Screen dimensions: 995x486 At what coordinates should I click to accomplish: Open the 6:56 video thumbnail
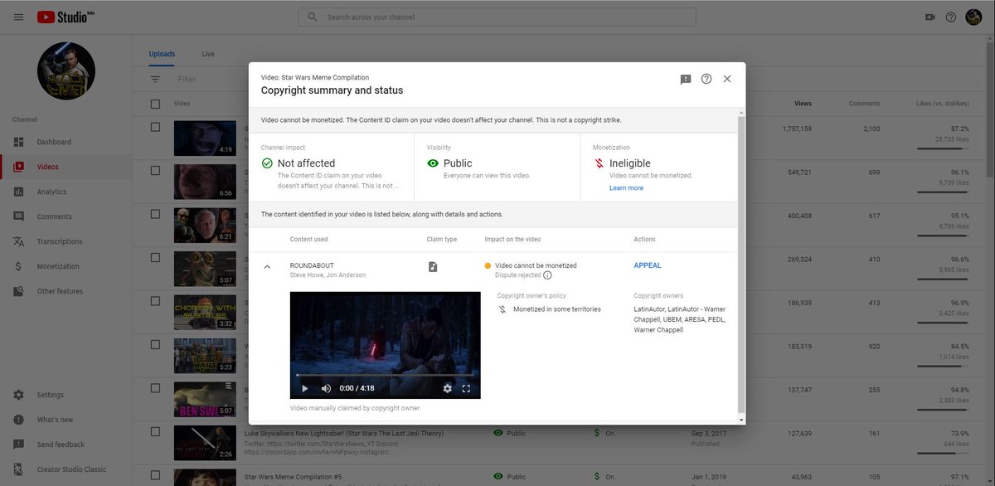pyautogui.click(x=205, y=182)
